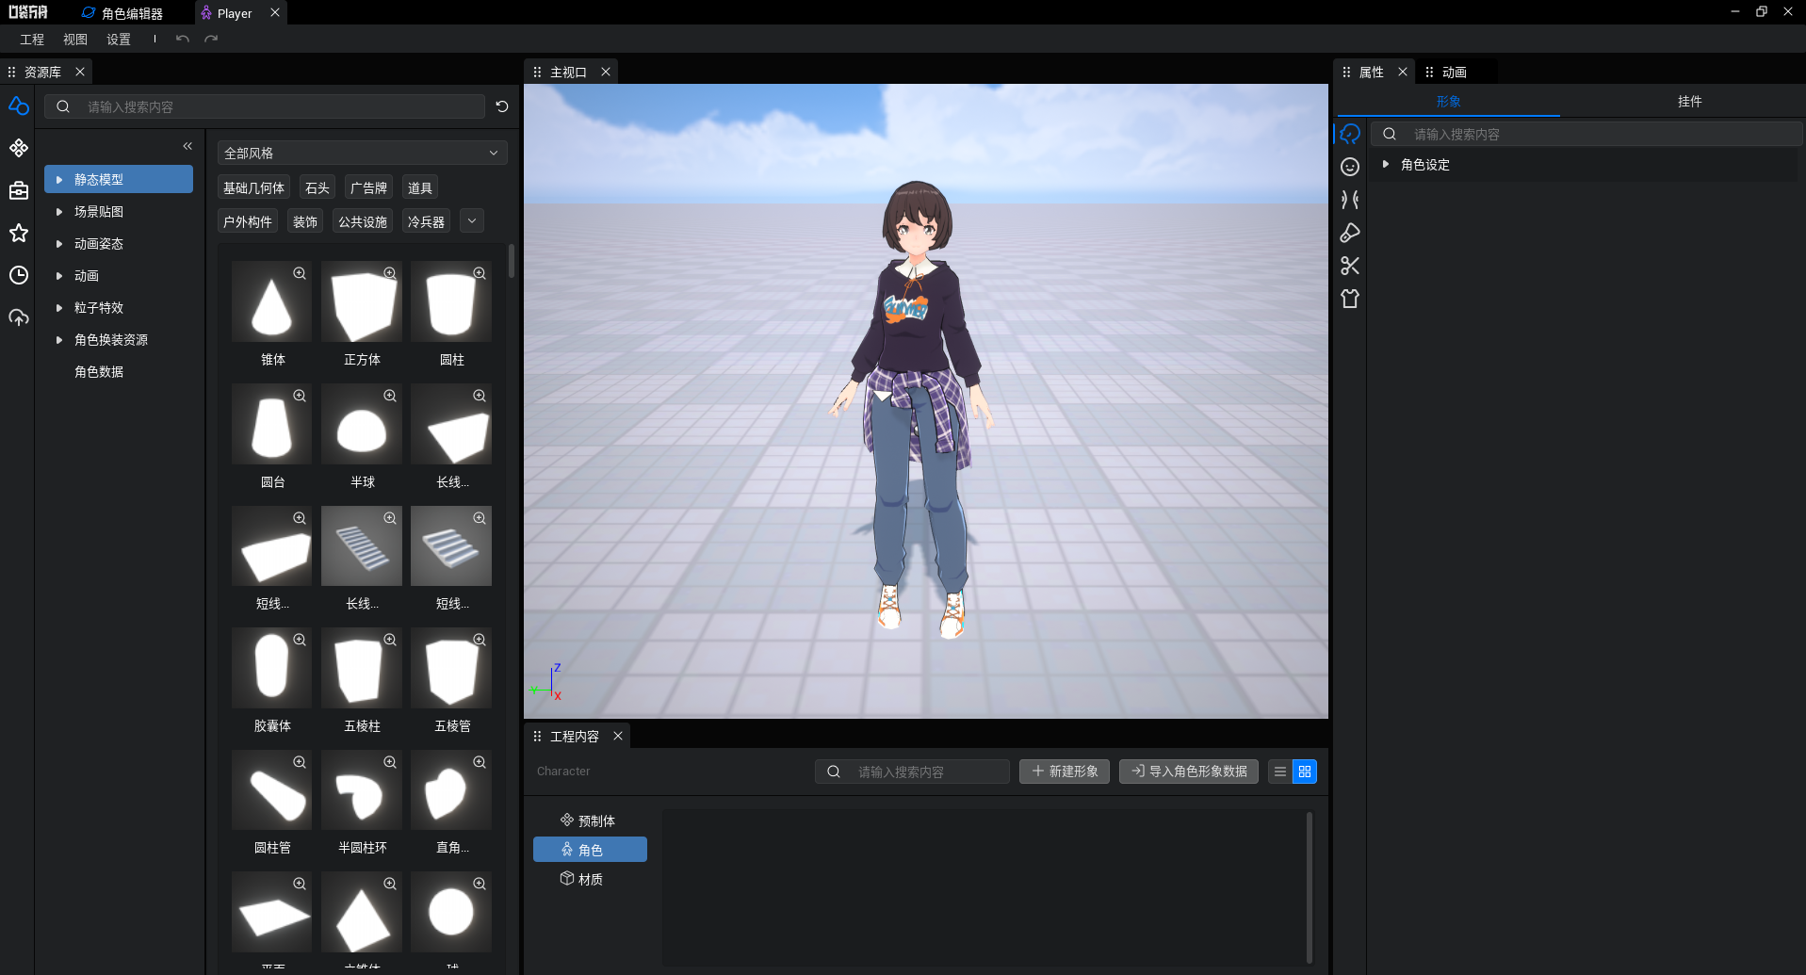The image size is (1806, 975).
Task: Click the project content search field
Action: point(912,772)
